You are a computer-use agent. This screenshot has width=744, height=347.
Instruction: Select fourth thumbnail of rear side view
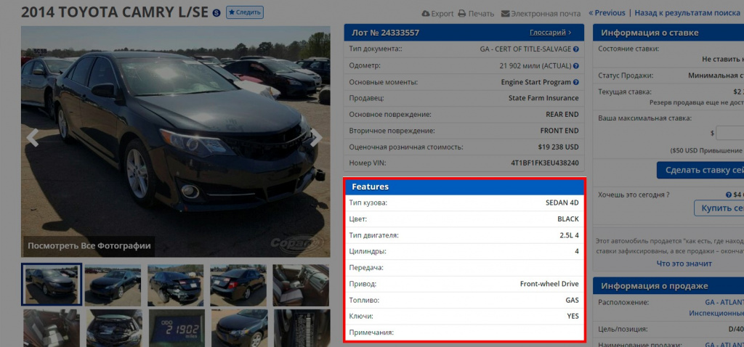point(238,285)
